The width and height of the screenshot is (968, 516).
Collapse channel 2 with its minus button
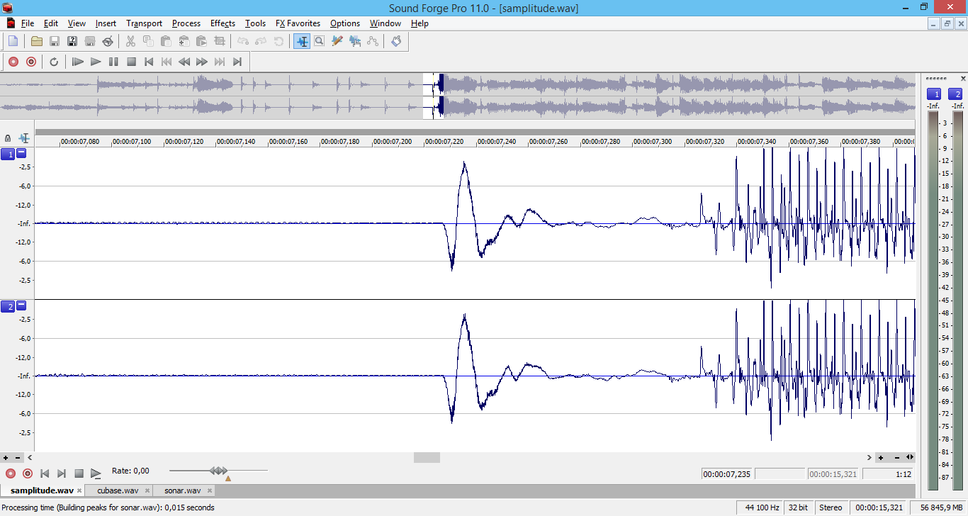(x=21, y=305)
